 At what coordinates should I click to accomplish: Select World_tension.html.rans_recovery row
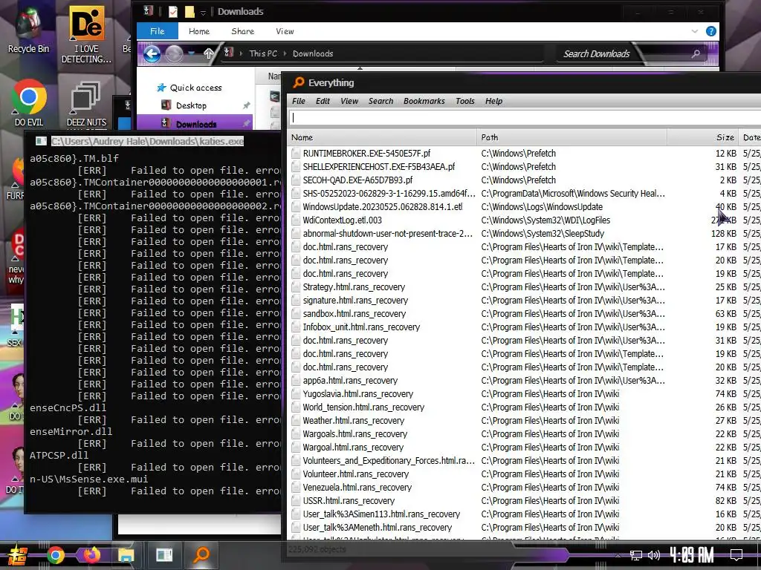click(x=524, y=407)
